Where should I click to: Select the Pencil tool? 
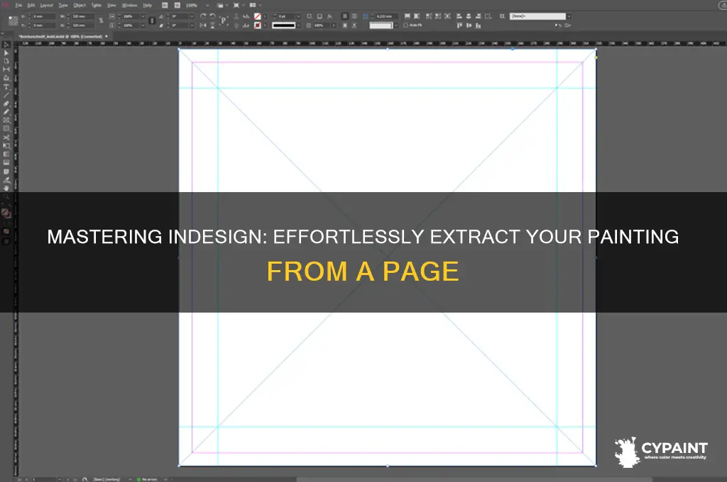tap(6, 112)
